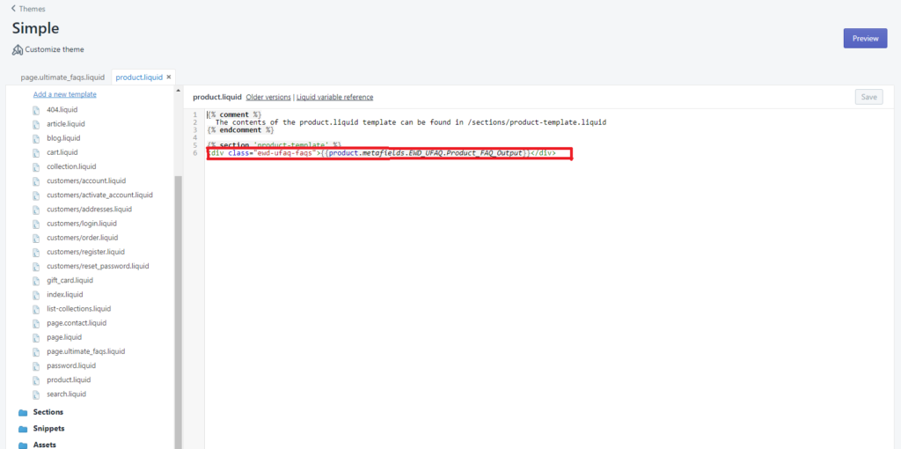
Task: Open customers/reset_password.liquid file
Action: point(99,266)
